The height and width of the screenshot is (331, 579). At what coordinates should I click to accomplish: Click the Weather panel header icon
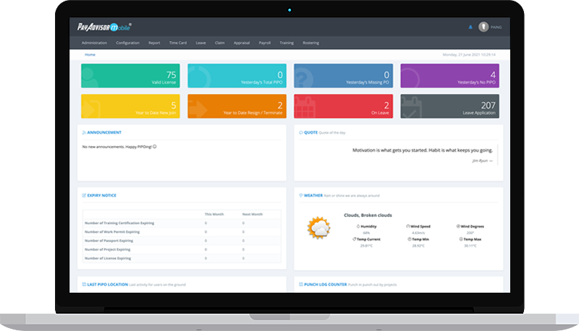tap(301, 195)
